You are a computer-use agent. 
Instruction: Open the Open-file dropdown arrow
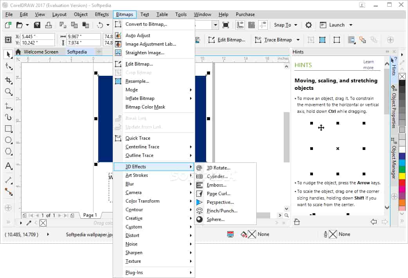click(27, 25)
